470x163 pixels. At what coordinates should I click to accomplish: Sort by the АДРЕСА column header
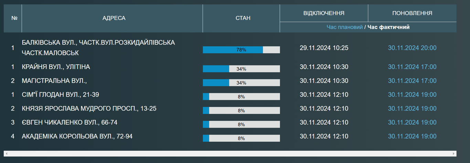click(114, 18)
